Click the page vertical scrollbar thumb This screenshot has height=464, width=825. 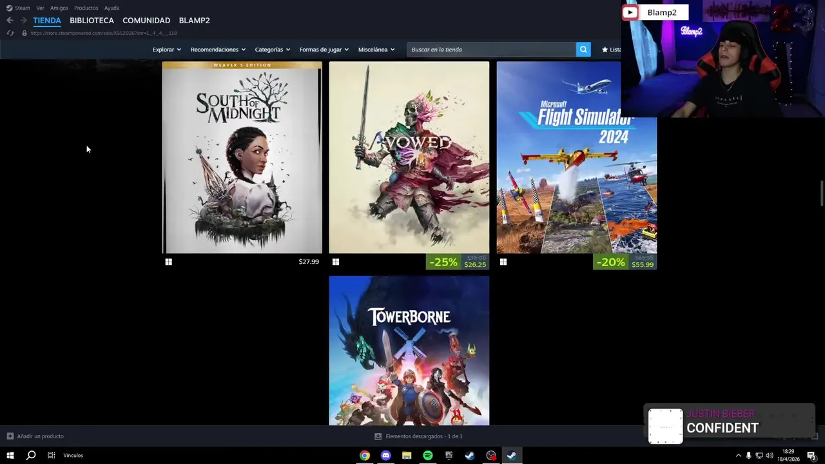pos(822,194)
